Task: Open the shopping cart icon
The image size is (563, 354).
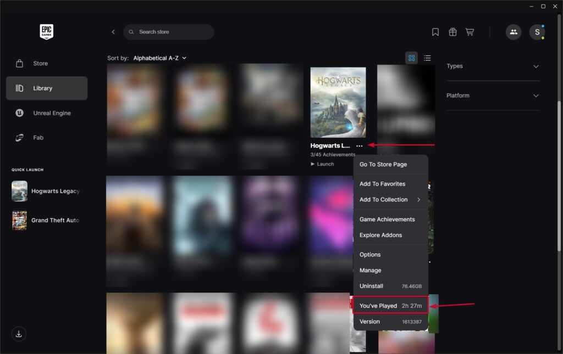Action: pos(470,32)
